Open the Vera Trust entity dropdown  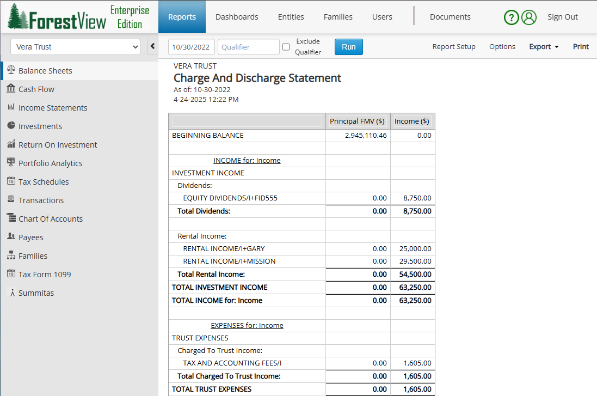pyautogui.click(x=75, y=47)
